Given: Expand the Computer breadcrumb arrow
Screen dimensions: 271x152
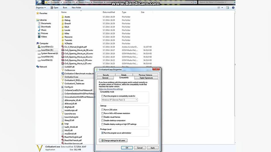Looking at the screenshot, I should pyautogui.click(x=61, y=2).
